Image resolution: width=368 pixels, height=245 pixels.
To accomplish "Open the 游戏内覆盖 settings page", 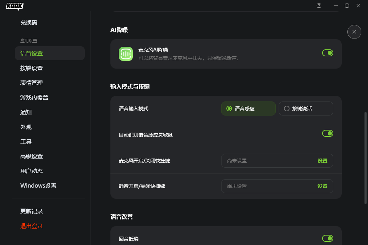I will [33, 97].
